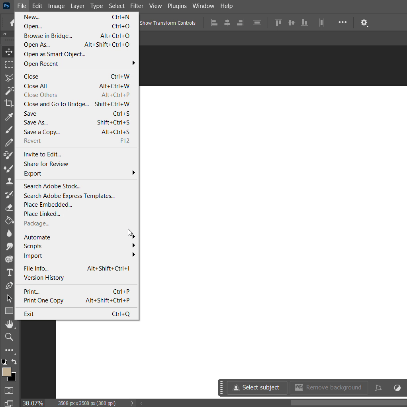Click the zoom percentage field
This screenshot has width=407, height=407.
point(33,403)
